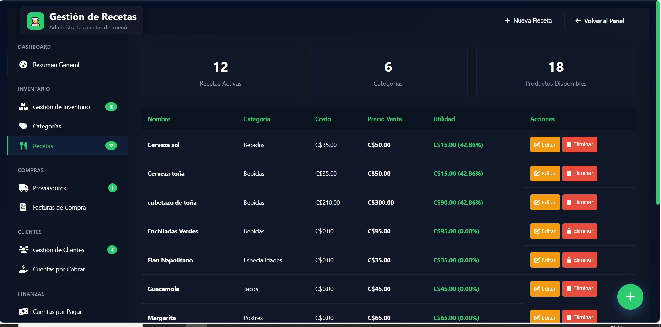Remove the Guacamole recipe
Screen dimensions: 661x327
coord(579,289)
